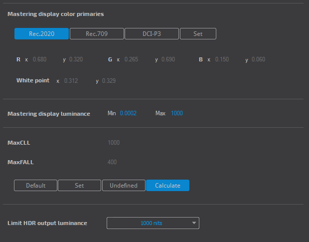Choose the Rec.709 color primaries preset
The image size is (309, 242).
tap(97, 34)
